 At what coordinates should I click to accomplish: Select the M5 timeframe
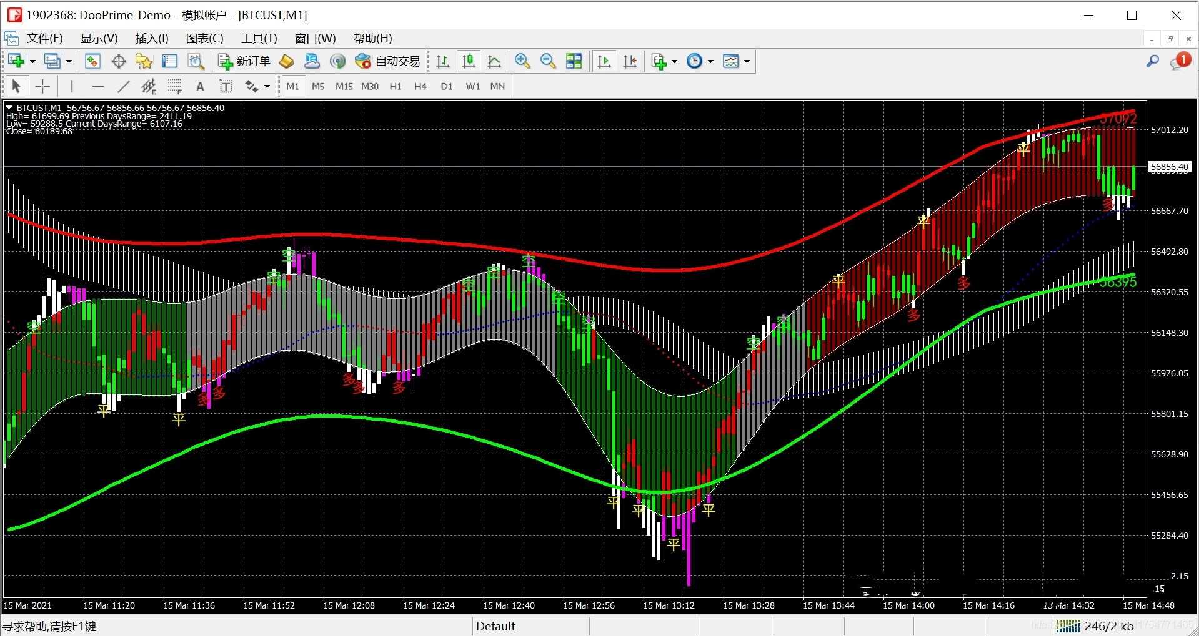coord(318,86)
